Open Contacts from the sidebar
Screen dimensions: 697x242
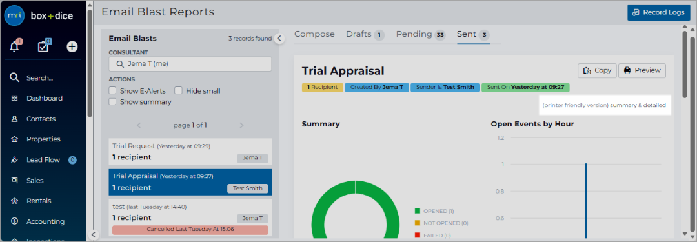point(41,119)
